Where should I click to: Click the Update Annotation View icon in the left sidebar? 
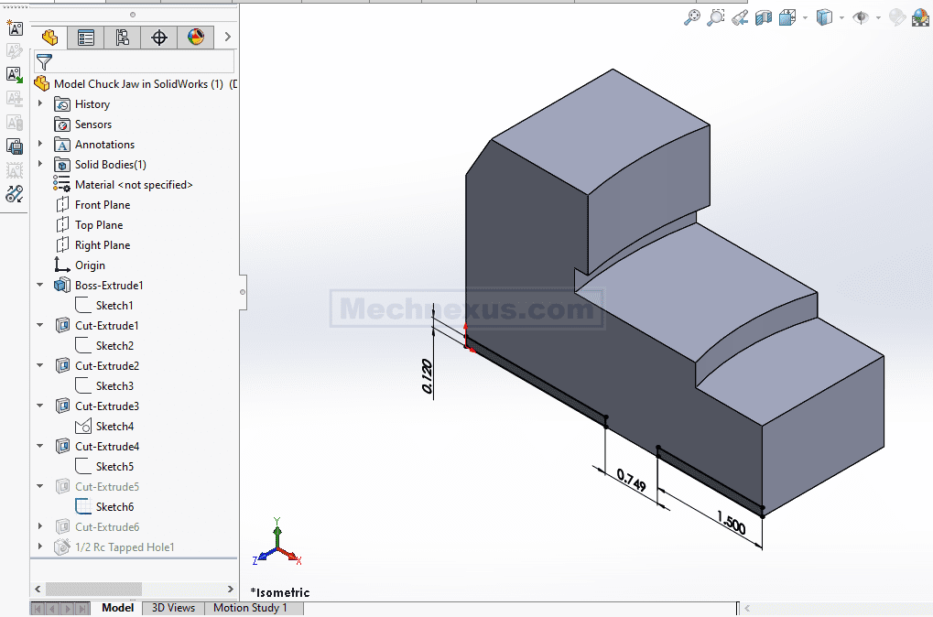pos(15,75)
